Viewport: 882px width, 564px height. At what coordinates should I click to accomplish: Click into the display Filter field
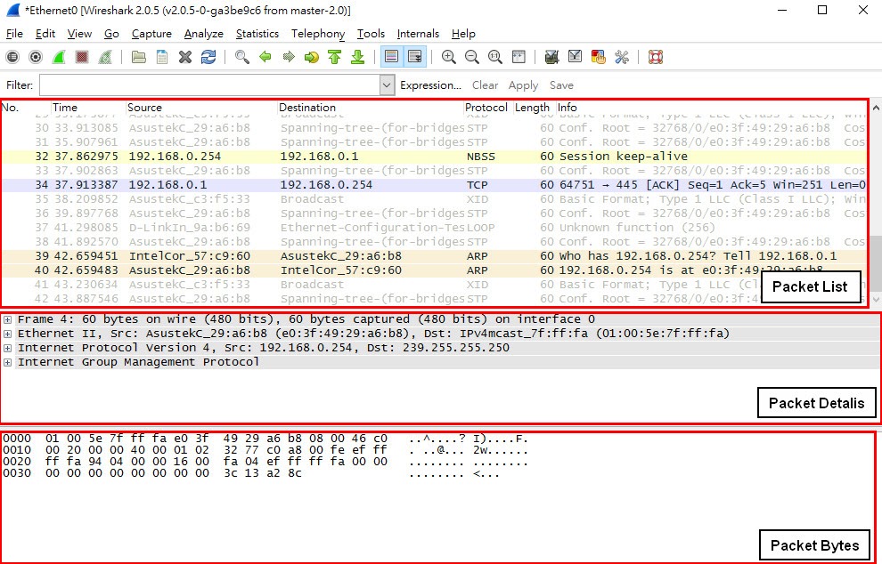[210, 85]
